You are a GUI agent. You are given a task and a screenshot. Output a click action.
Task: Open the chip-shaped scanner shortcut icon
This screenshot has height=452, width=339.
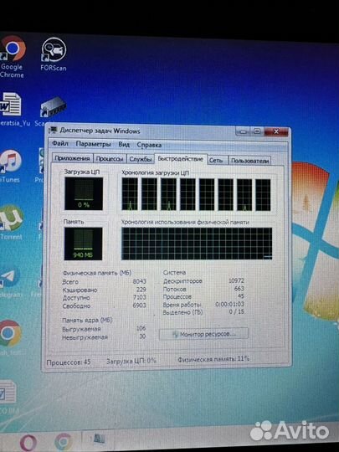(x=53, y=107)
